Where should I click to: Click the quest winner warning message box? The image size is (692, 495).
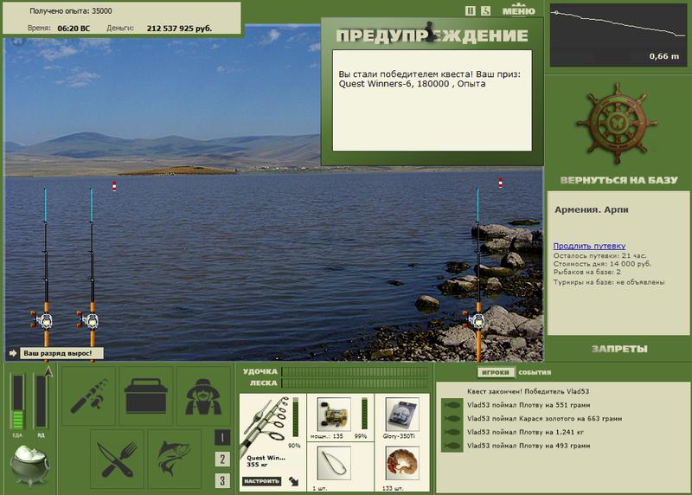click(432, 100)
